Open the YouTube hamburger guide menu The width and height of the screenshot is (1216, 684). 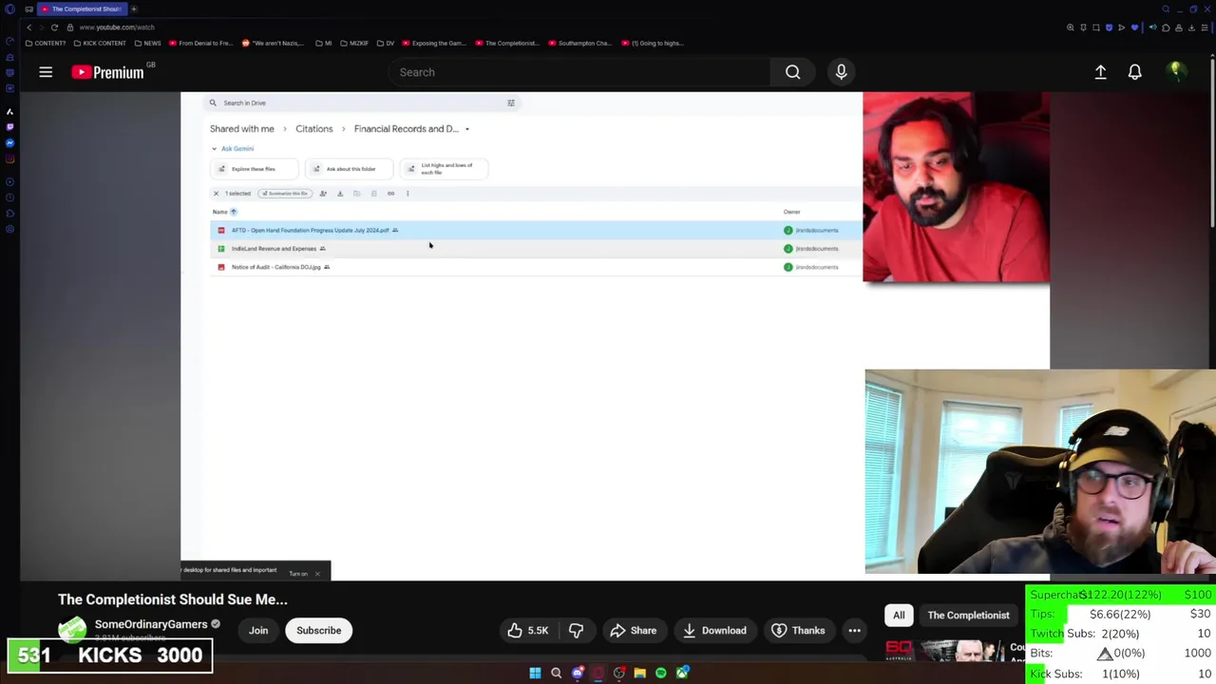46,72
